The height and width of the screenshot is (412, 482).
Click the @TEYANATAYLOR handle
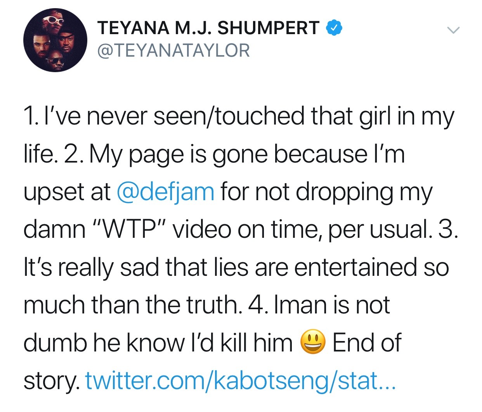(x=173, y=51)
